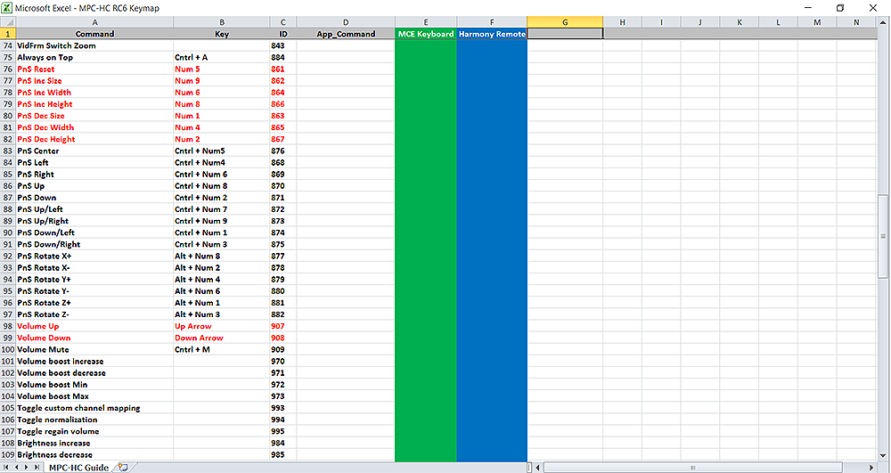Click the Excel application icon in title bar
Image resolution: width=891 pixels, height=473 pixels.
tap(7, 8)
